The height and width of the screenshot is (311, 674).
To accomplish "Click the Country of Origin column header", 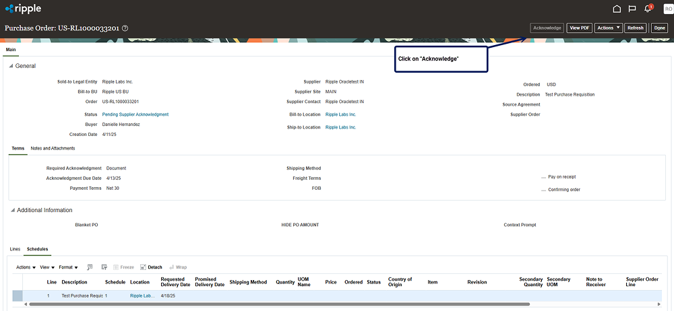I will 400,282.
